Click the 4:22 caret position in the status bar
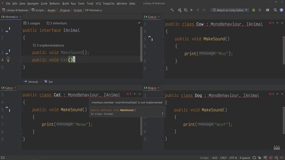285x160 pixels. pos(215,158)
